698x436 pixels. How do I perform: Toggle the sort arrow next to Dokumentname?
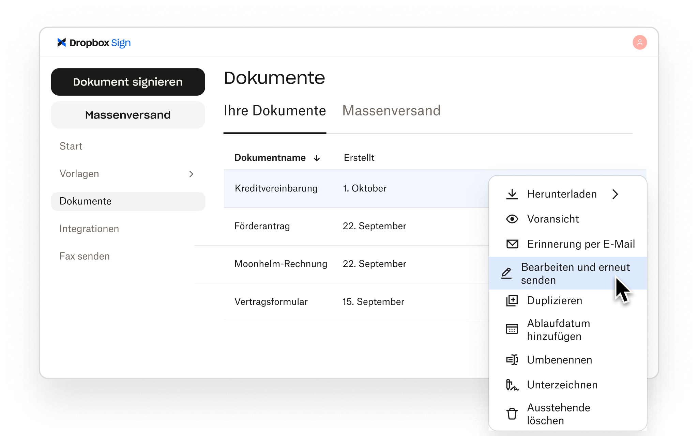point(317,158)
